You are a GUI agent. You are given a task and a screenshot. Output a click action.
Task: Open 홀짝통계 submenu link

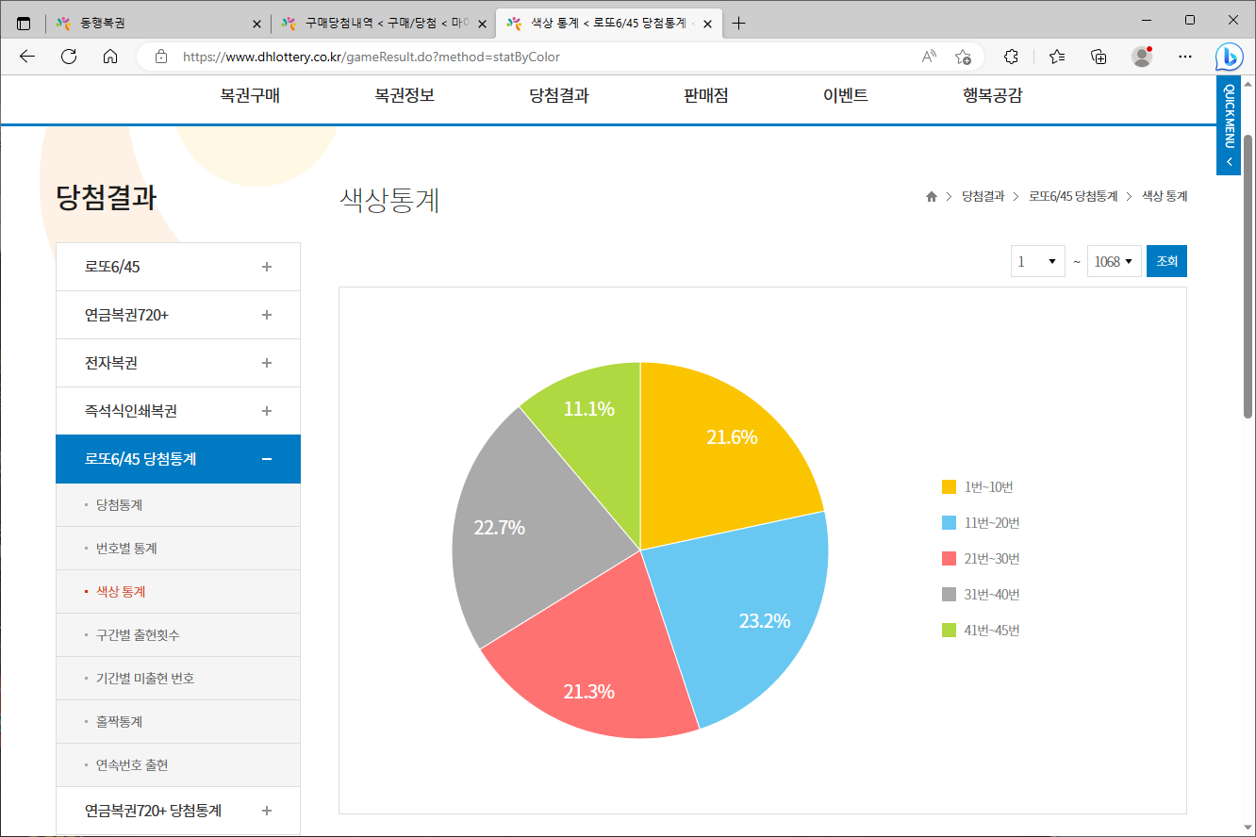[119, 722]
